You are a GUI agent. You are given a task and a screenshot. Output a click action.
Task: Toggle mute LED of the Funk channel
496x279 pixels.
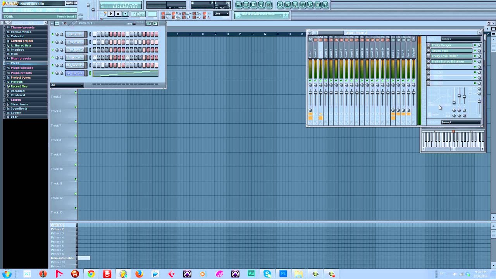point(52,73)
